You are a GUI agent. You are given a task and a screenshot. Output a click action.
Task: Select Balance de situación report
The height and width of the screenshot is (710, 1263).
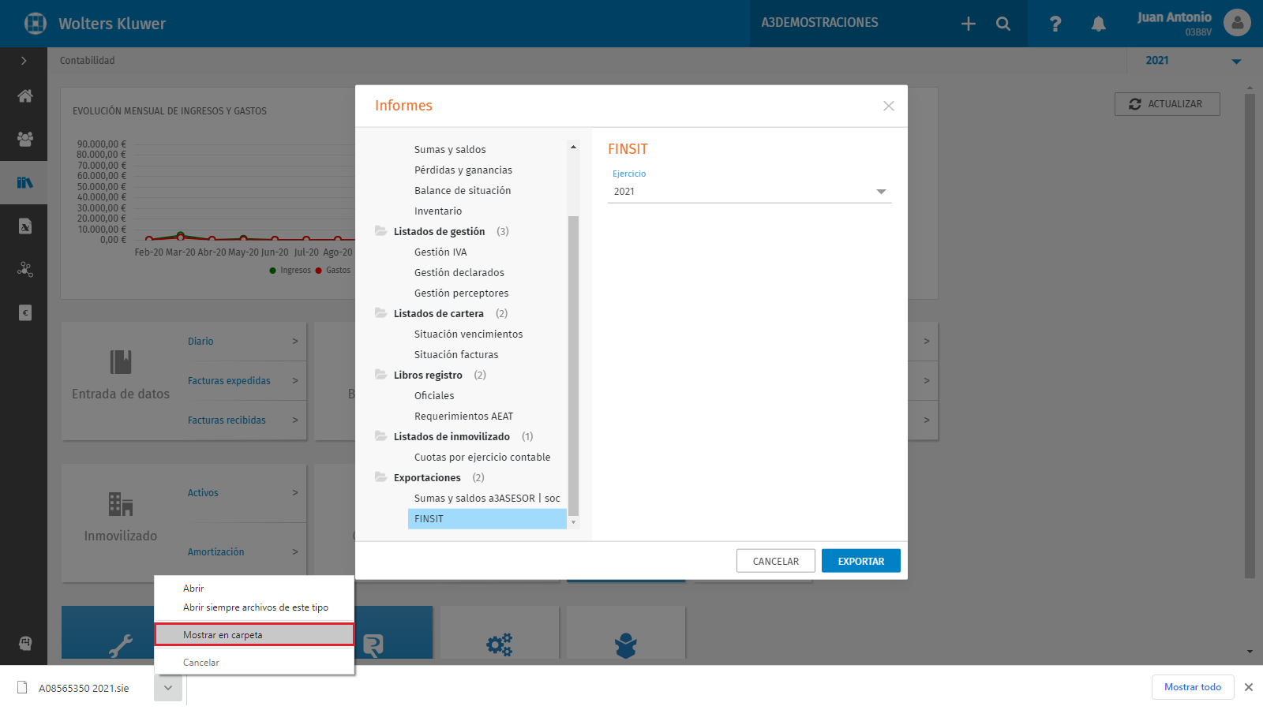click(x=463, y=191)
